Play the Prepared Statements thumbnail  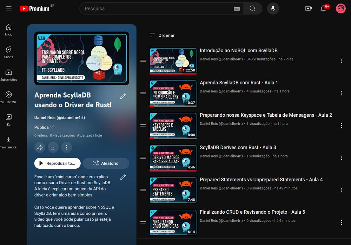[173, 190]
